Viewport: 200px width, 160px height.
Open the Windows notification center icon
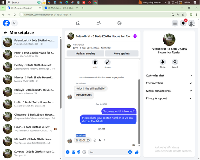(x=195, y=2)
